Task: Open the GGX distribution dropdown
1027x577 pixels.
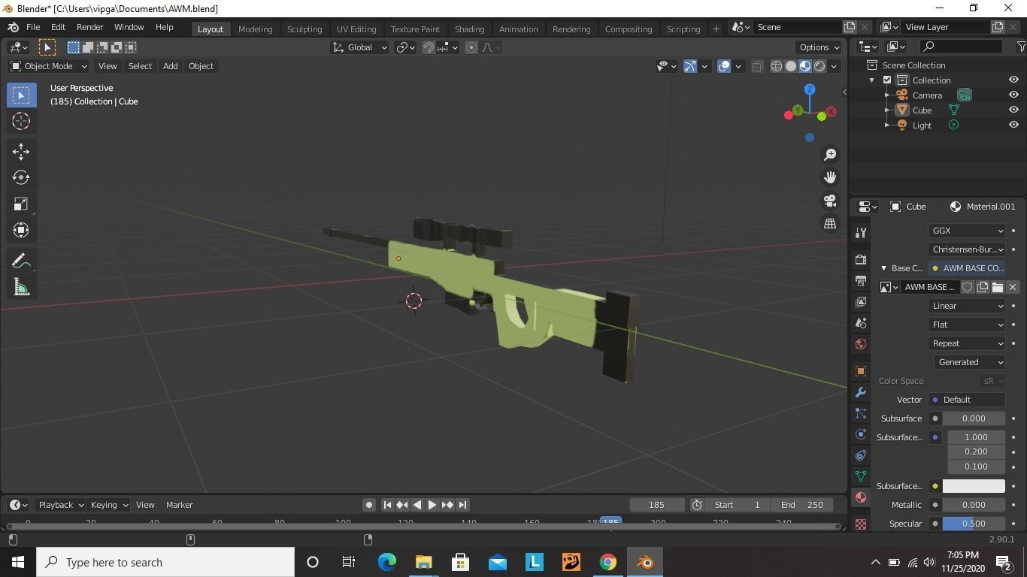Action: click(967, 231)
